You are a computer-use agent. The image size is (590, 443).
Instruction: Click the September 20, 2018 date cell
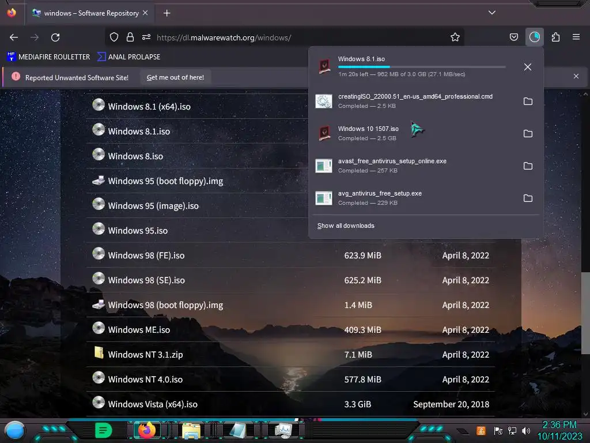coord(451,404)
